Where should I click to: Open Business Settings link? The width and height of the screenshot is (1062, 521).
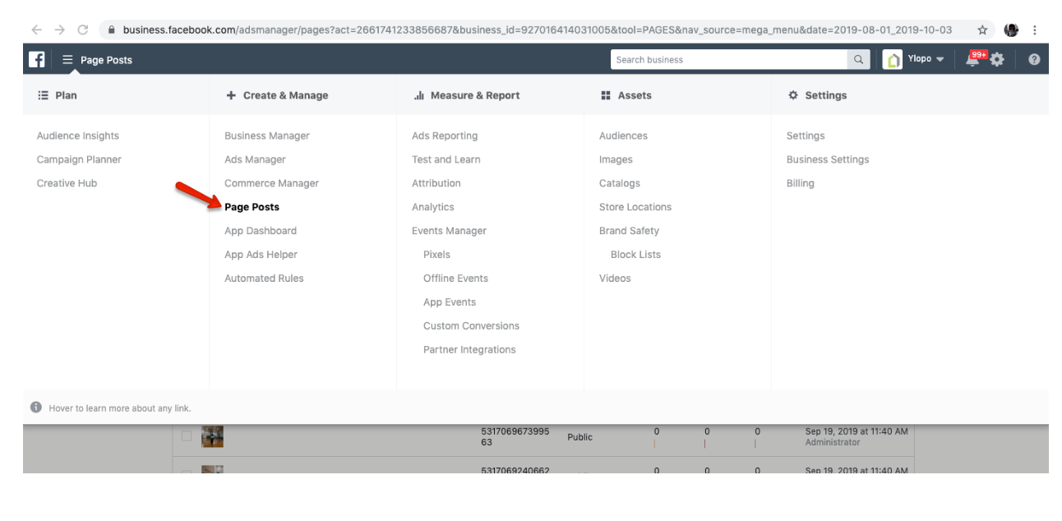tap(827, 159)
